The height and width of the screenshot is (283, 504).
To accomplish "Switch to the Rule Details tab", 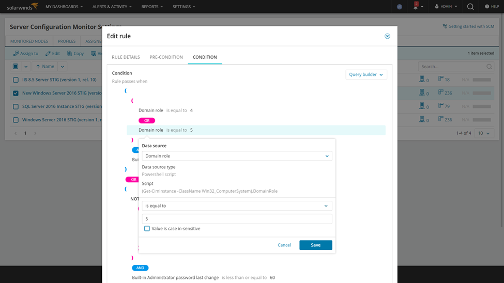I will (126, 57).
